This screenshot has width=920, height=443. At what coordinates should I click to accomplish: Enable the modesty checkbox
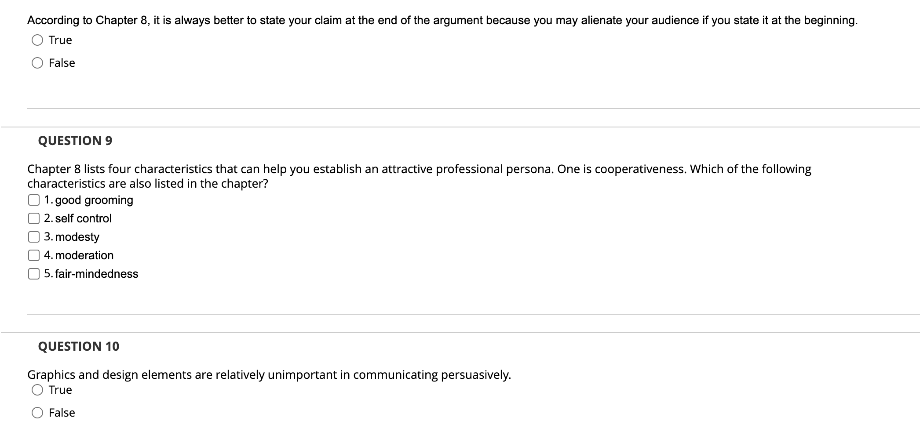34,237
